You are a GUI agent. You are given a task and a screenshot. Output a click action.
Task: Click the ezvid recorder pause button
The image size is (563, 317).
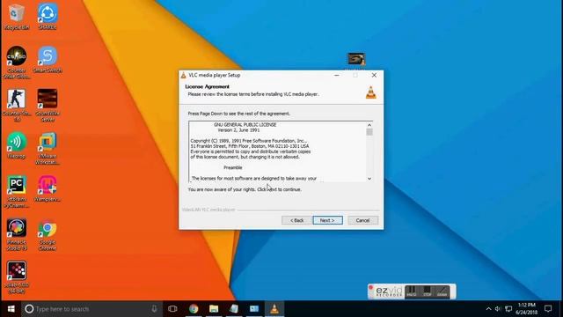click(x=412, y=291)
